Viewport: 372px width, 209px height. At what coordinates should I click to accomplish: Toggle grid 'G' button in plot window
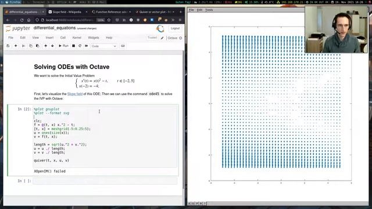[x=193, y=203]
